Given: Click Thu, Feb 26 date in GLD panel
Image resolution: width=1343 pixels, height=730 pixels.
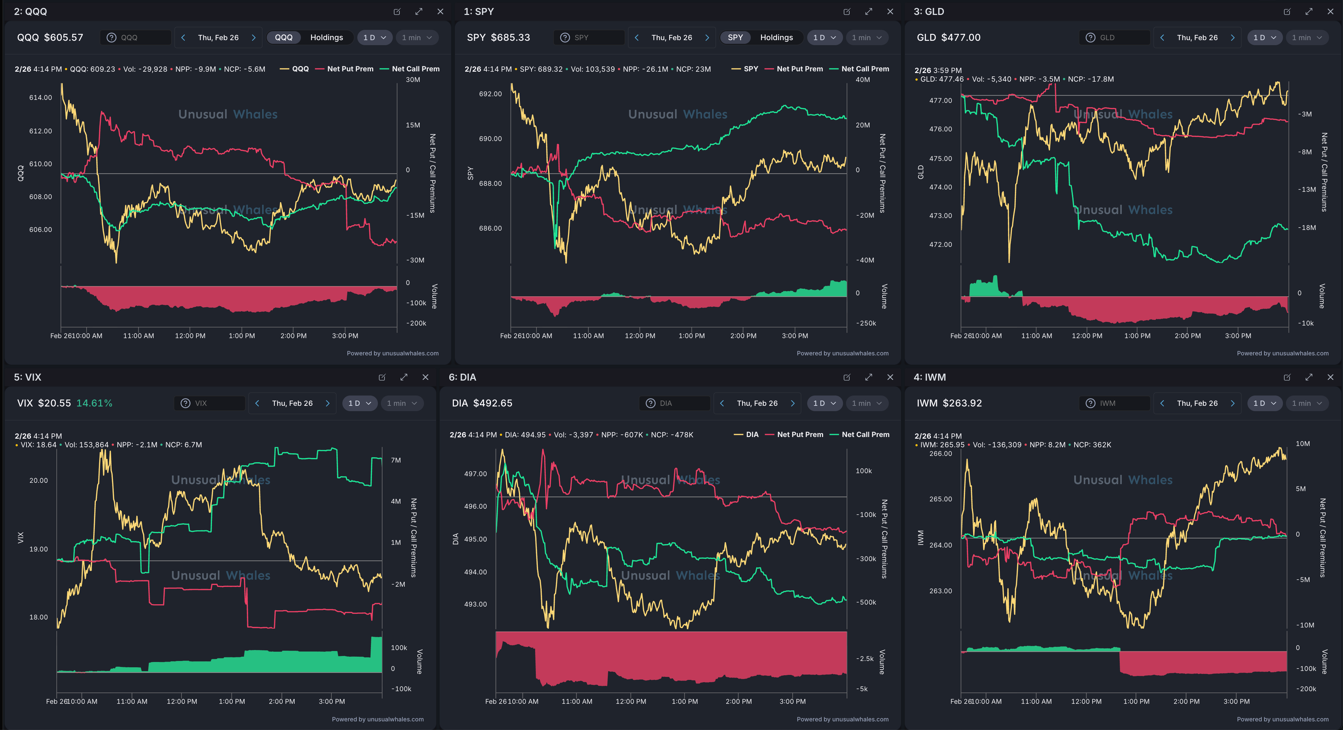Looking at the screenshot, I should point(1197,37).
